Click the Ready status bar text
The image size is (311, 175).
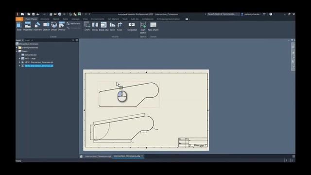[18, 161]
